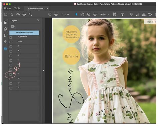The height and width of the screenshot is (126, 158).
Task: Enable the 2t layer checkbox
Action: point(11,47)
